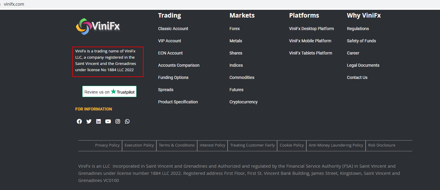Screen dimensions: 440x190
Task: Open the Classic Account link
Action: 173,29
